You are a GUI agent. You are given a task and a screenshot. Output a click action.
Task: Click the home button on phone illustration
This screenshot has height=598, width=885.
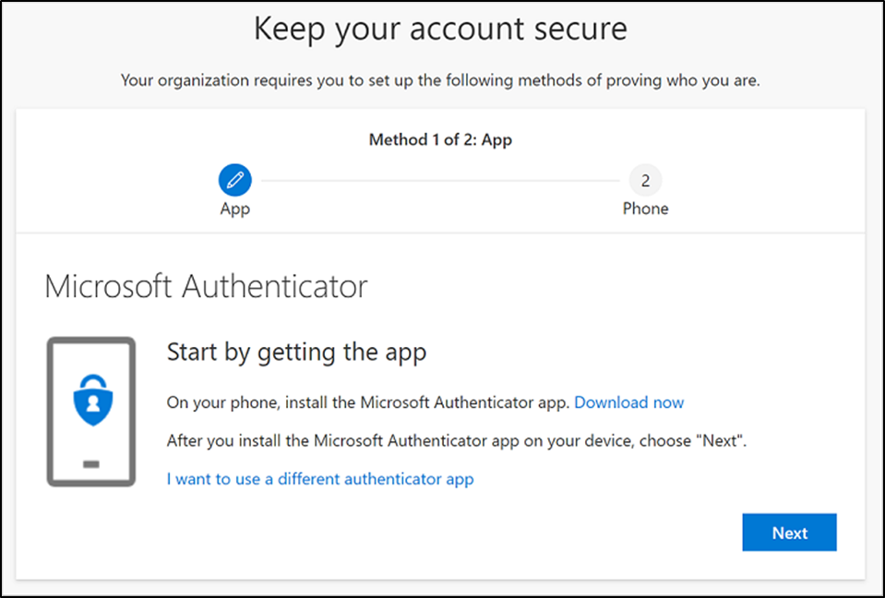[x=91, y=463]
